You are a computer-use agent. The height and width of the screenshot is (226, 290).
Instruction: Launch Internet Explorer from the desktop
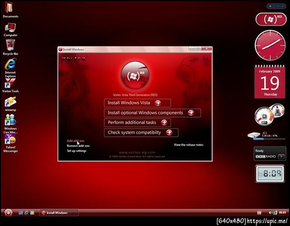[10, 68]
